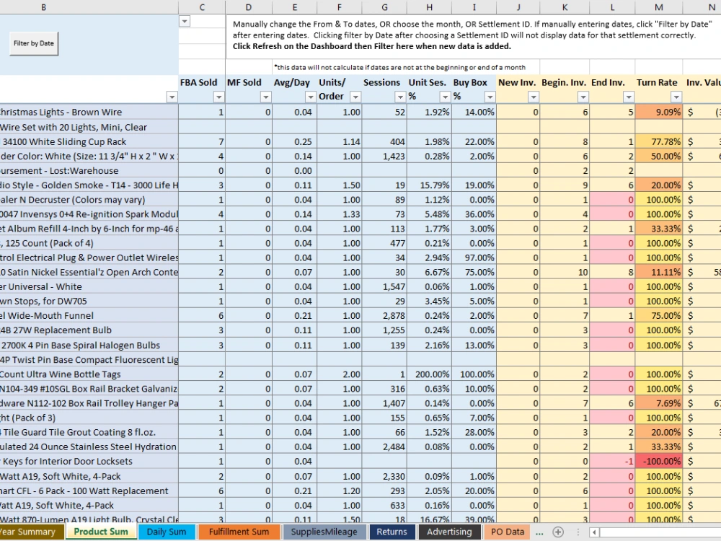Show more sheet tabs via ellipsis
Image resolution: width=721 pixels, height=541 pixels.
(x=539, y=532)
